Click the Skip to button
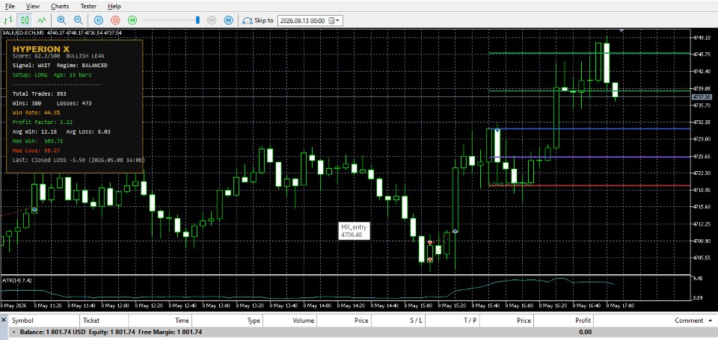This screenshot has width=718, height=340. click(x=258, y=21)
